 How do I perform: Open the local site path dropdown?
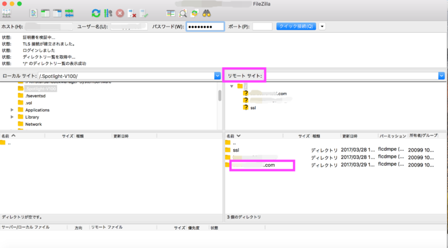[218, 76]
